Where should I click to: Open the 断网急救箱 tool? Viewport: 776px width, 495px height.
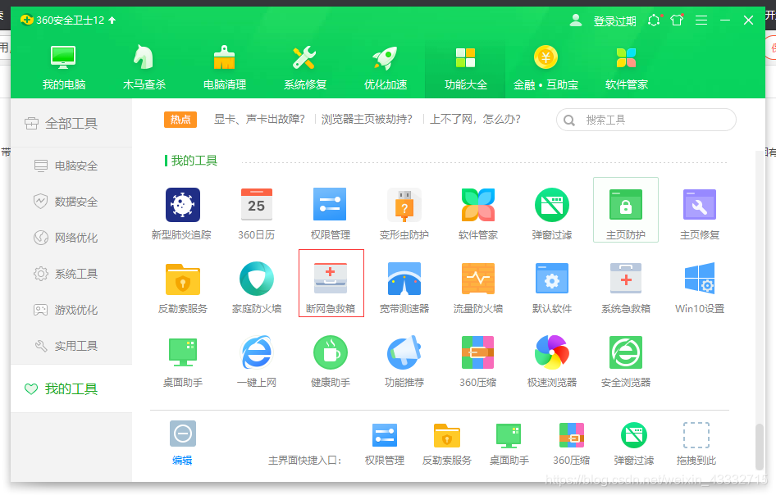(x=331, y=284)
